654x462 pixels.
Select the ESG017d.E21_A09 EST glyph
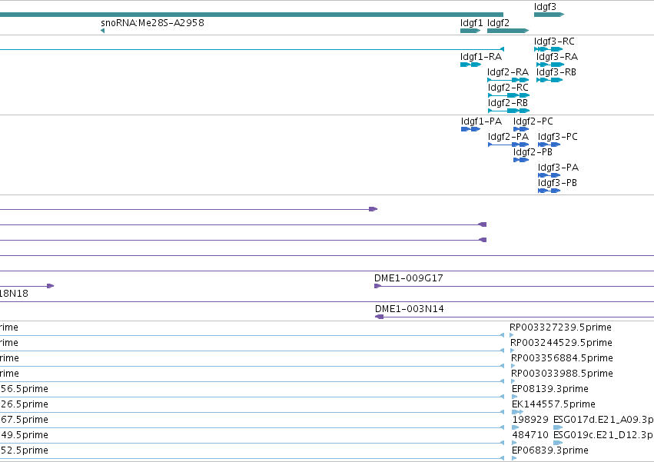coord(558,427)
